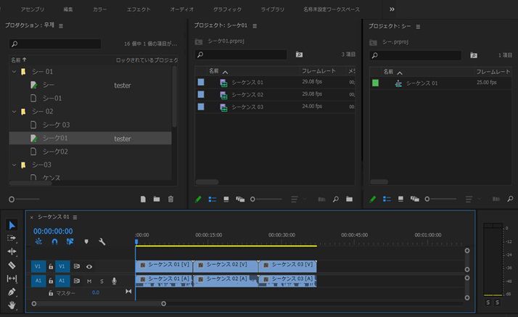Toggle lock on the V1 video track
Screen dimensions: 518x317
pyautogui.click(x=51, y=266)
